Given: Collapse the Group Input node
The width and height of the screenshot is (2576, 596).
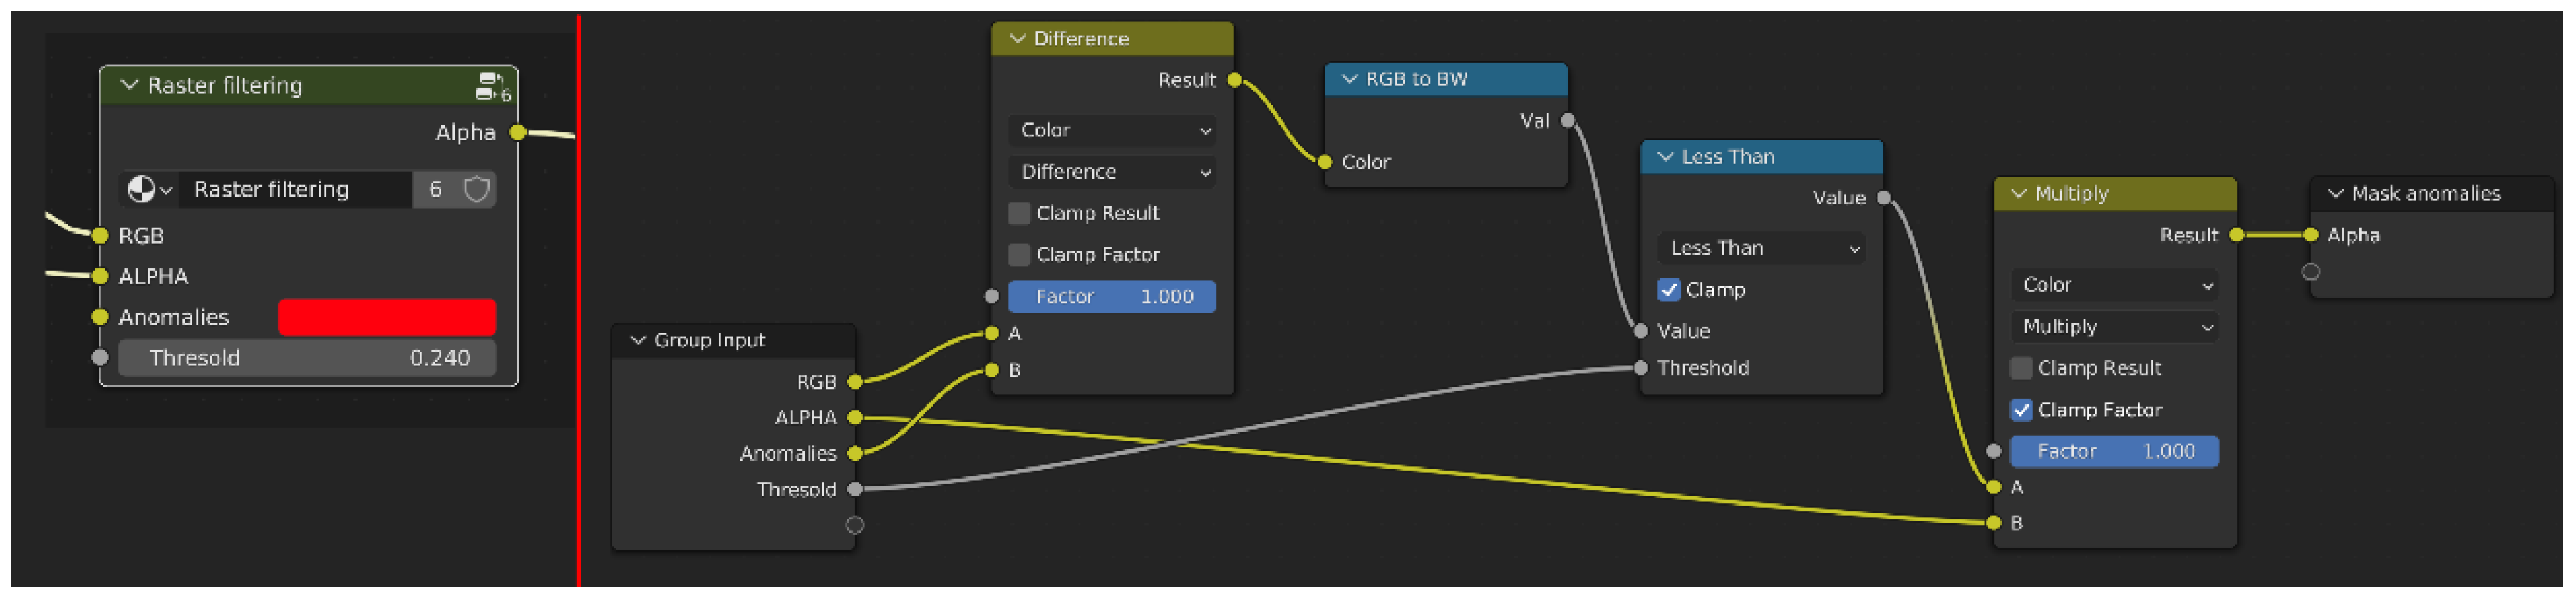Looking at the screenshot, I should (x=638, y=340).
